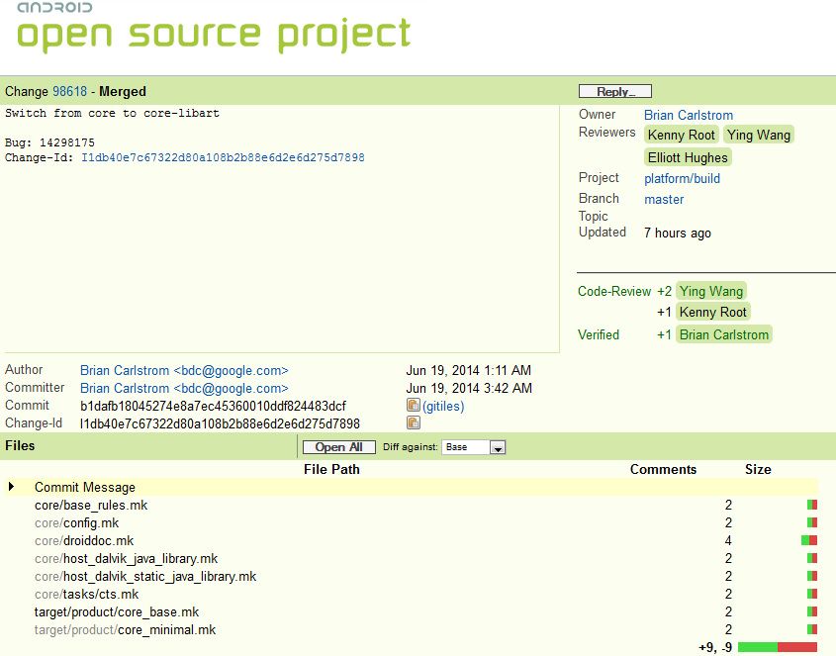836x656 pixels.
Task: Click the 'Bug: 14298175' line
Action: 49,142
